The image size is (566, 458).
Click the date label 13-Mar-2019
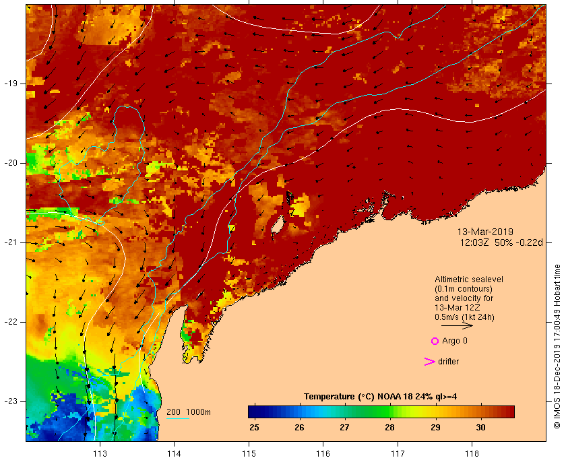pyautogui.click(x=485, y=232)
